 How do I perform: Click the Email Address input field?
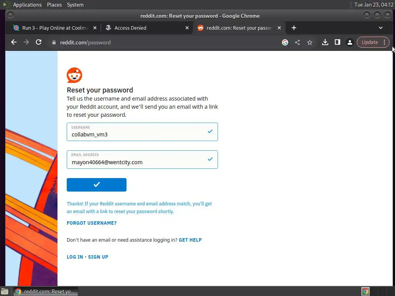(142, 160)
